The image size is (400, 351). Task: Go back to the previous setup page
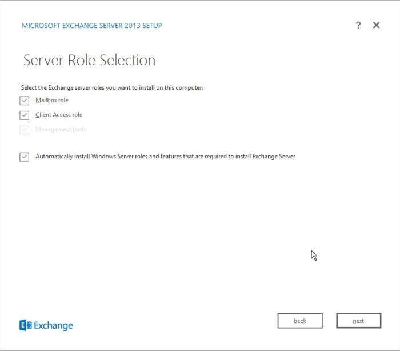click(x=300, y=321)
